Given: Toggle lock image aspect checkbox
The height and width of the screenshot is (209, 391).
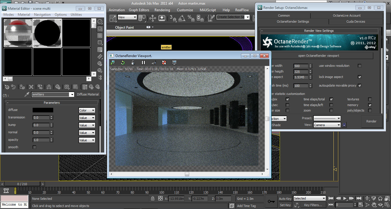Looking at the screenshot, I should tap(360, 77).
